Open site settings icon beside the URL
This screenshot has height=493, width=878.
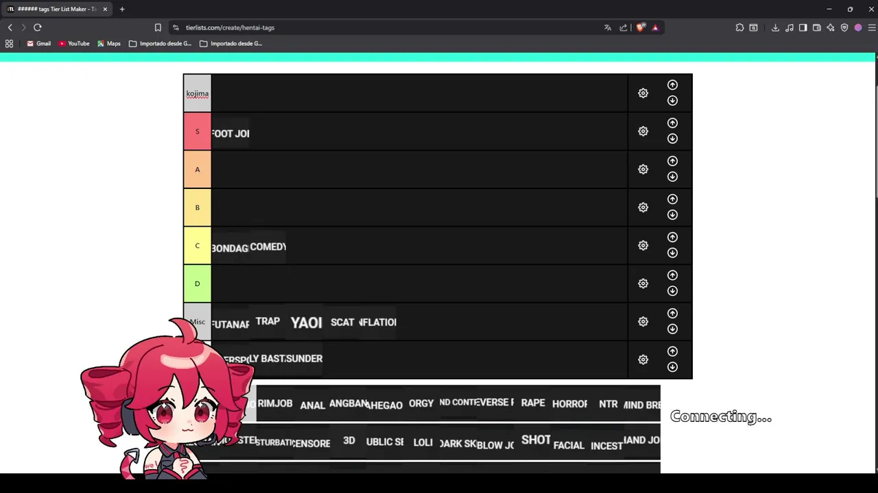pos(176,27)
